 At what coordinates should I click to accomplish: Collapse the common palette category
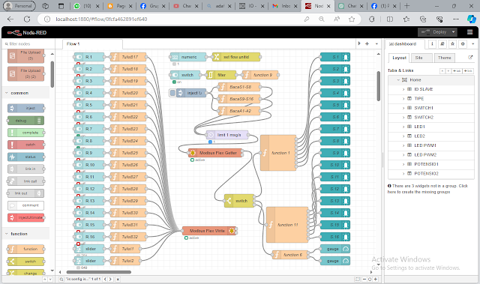(x=26, y=93)
